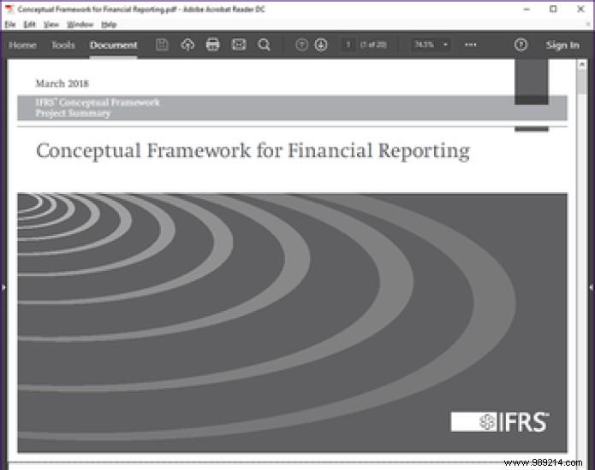Minimize the Acrobat Reader window
595x470 pixels.
pos(527,9)
